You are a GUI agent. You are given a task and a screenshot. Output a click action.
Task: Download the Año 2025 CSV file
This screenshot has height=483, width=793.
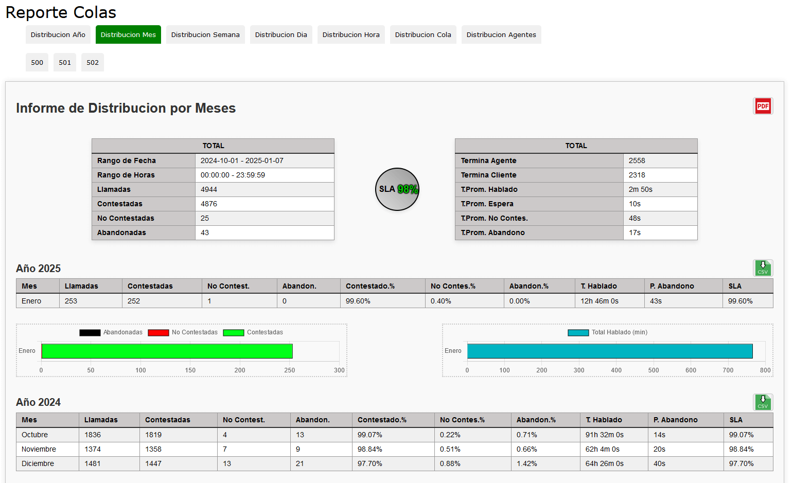[763, 268]
